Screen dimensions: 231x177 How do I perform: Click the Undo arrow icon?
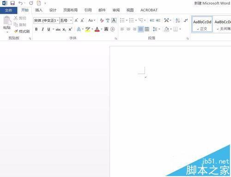21,3
